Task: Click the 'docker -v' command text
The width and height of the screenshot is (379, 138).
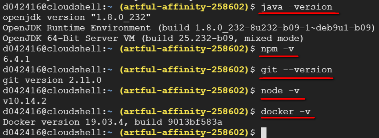Action: (287, 112)
